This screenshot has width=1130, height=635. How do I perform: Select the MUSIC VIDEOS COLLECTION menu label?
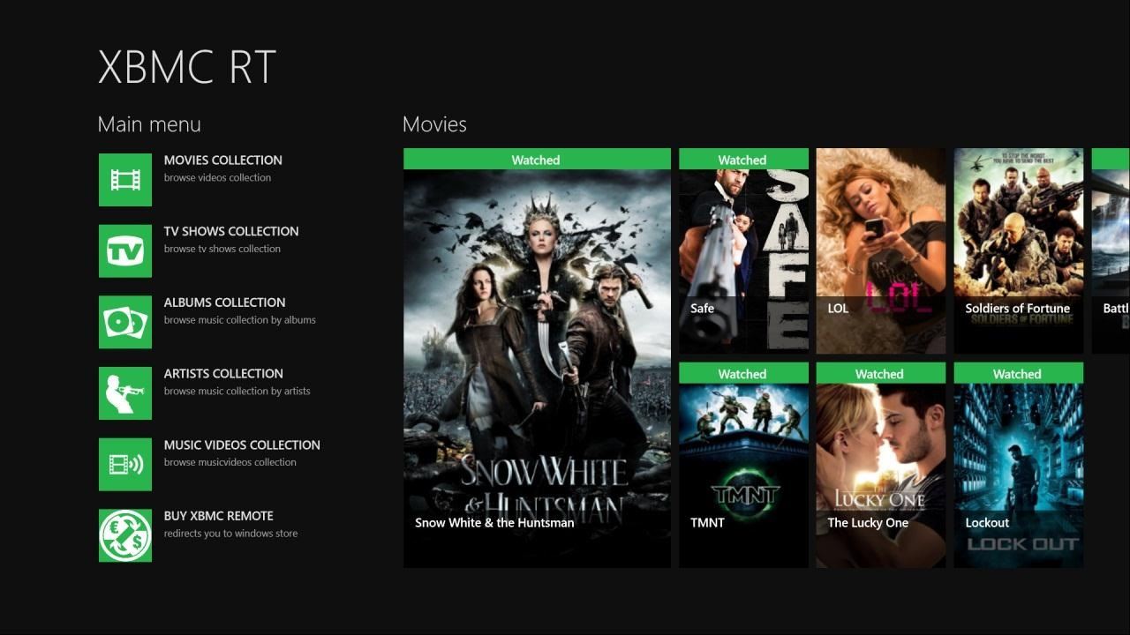[242, 445]
